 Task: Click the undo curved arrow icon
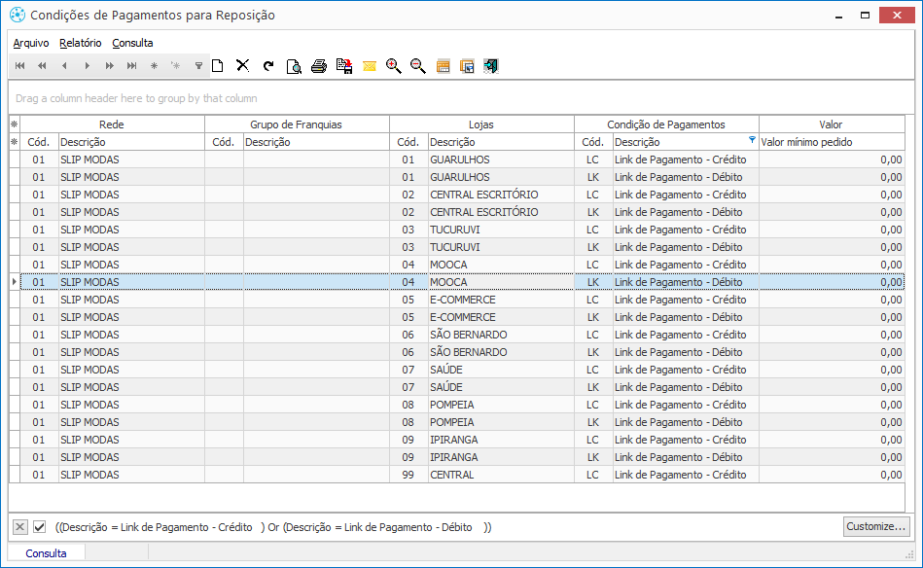(x=268, y=66)
